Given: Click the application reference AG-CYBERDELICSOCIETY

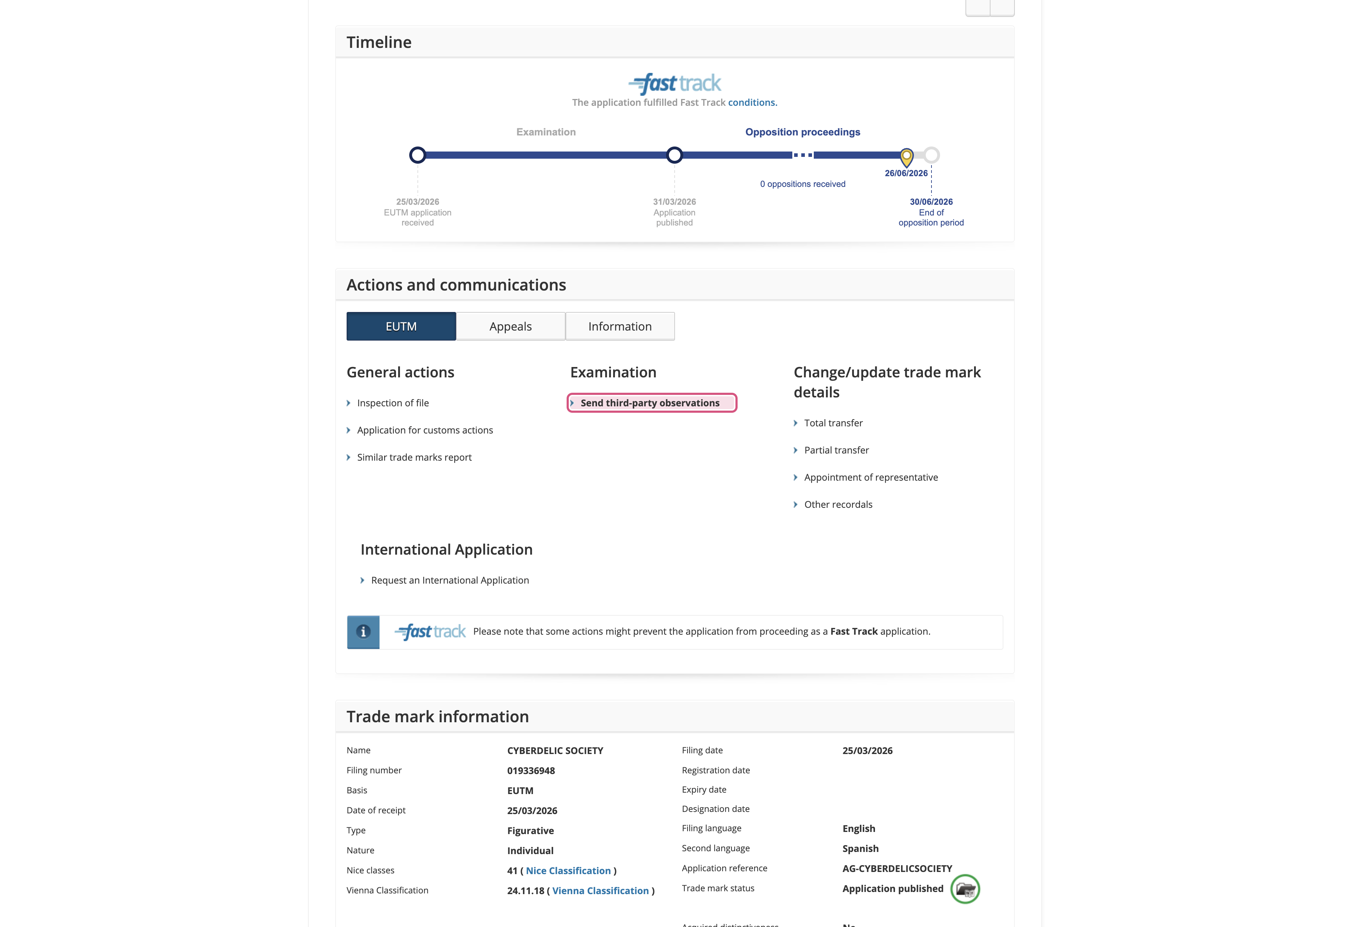Looking at the screenshot, I should coord(897,868).
